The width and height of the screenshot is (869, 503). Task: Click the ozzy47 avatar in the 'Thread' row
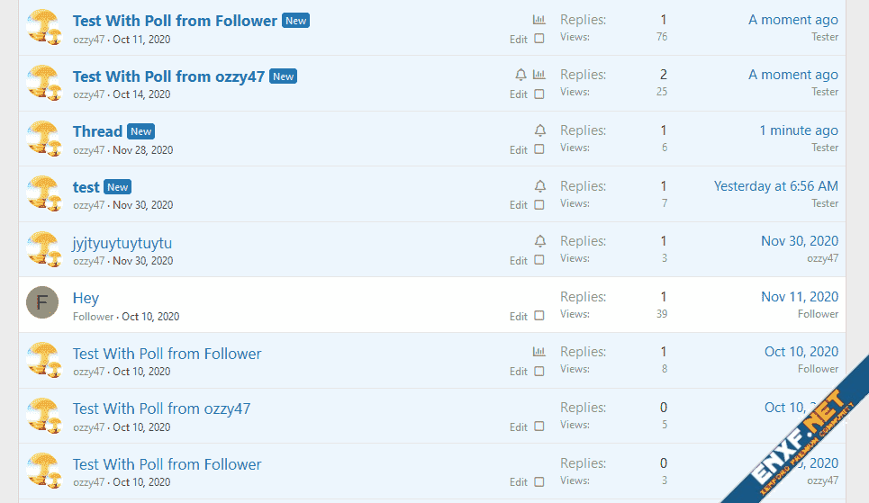coord(42,137)
